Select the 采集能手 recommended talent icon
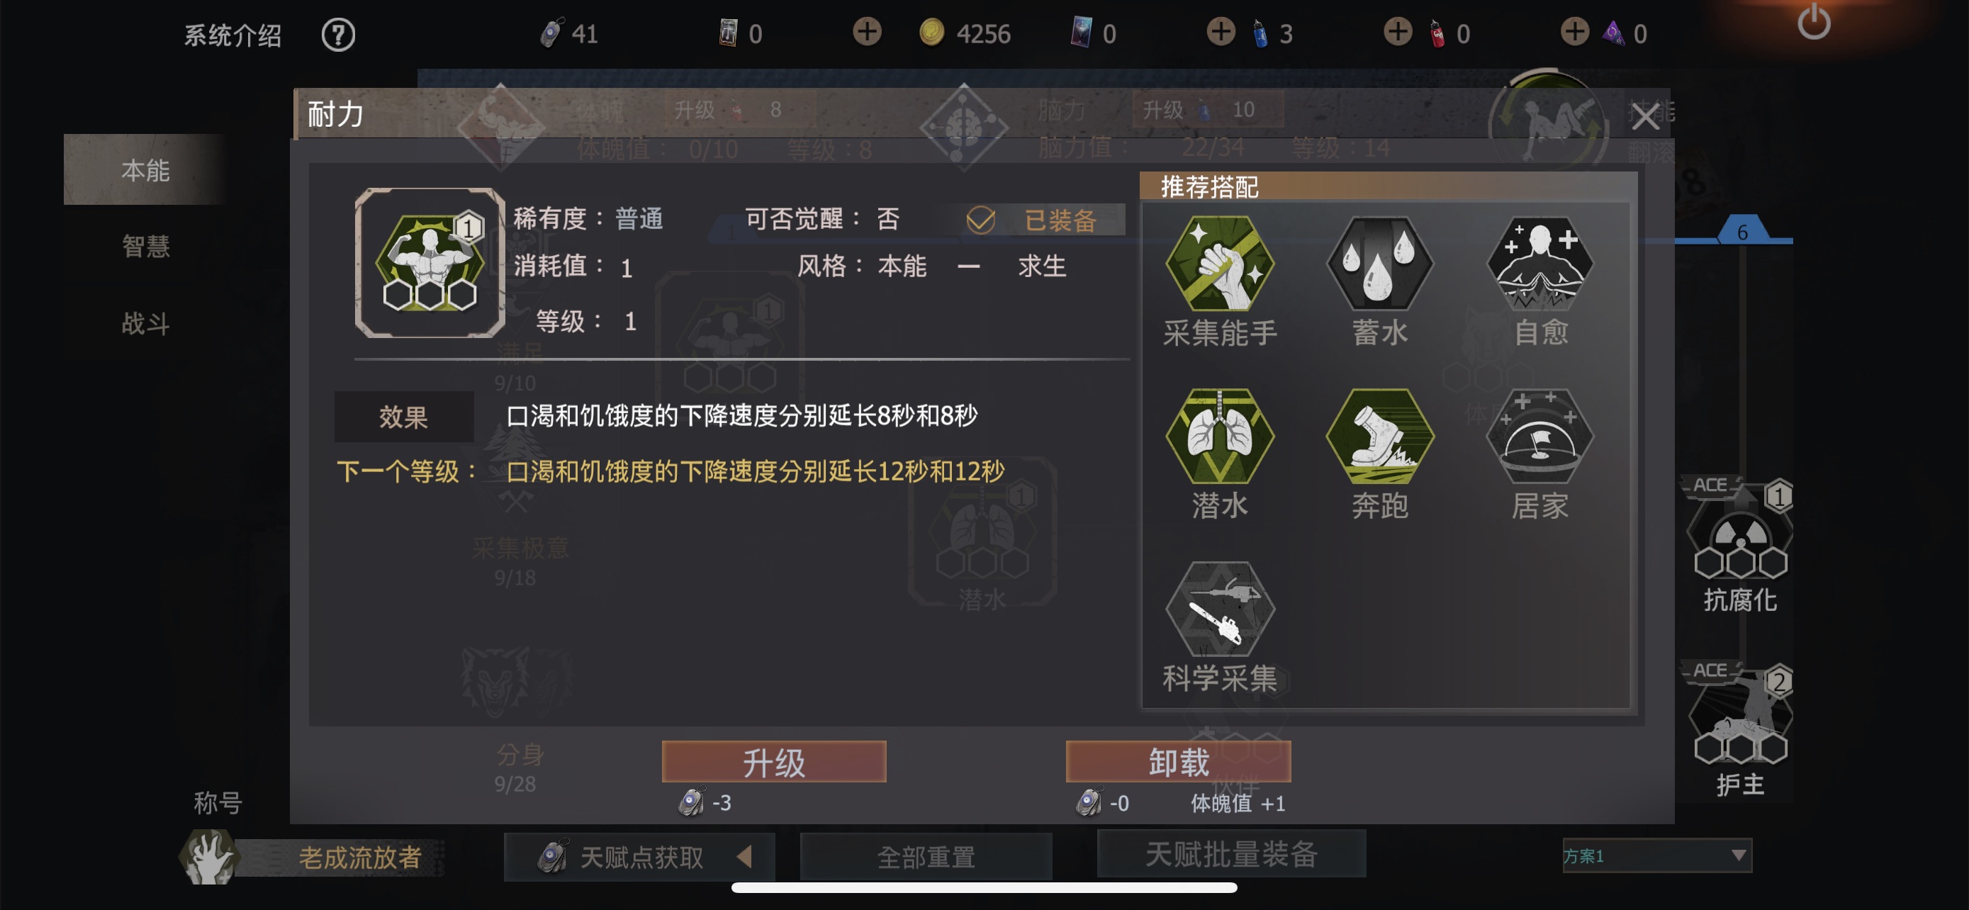The image size is (1969, 910). pos(1219,263)
